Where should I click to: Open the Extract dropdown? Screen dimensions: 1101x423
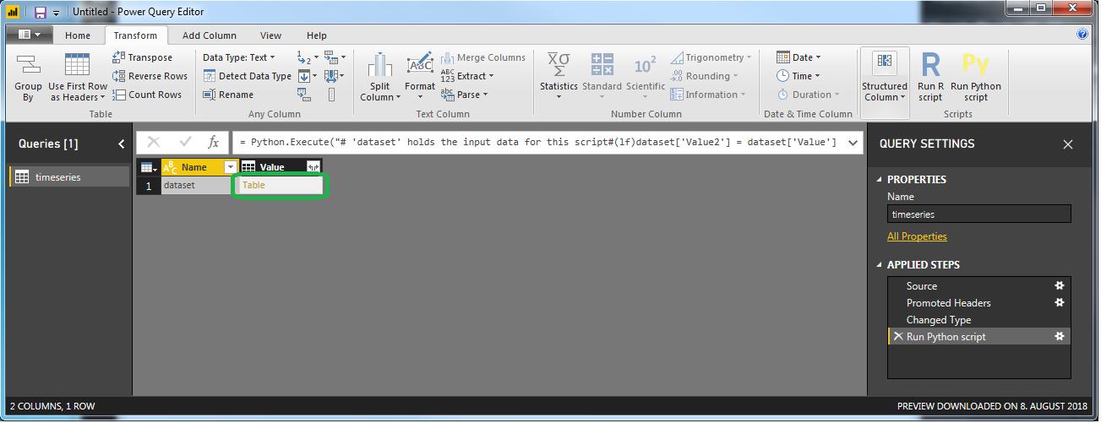click(x=467, y=76)
